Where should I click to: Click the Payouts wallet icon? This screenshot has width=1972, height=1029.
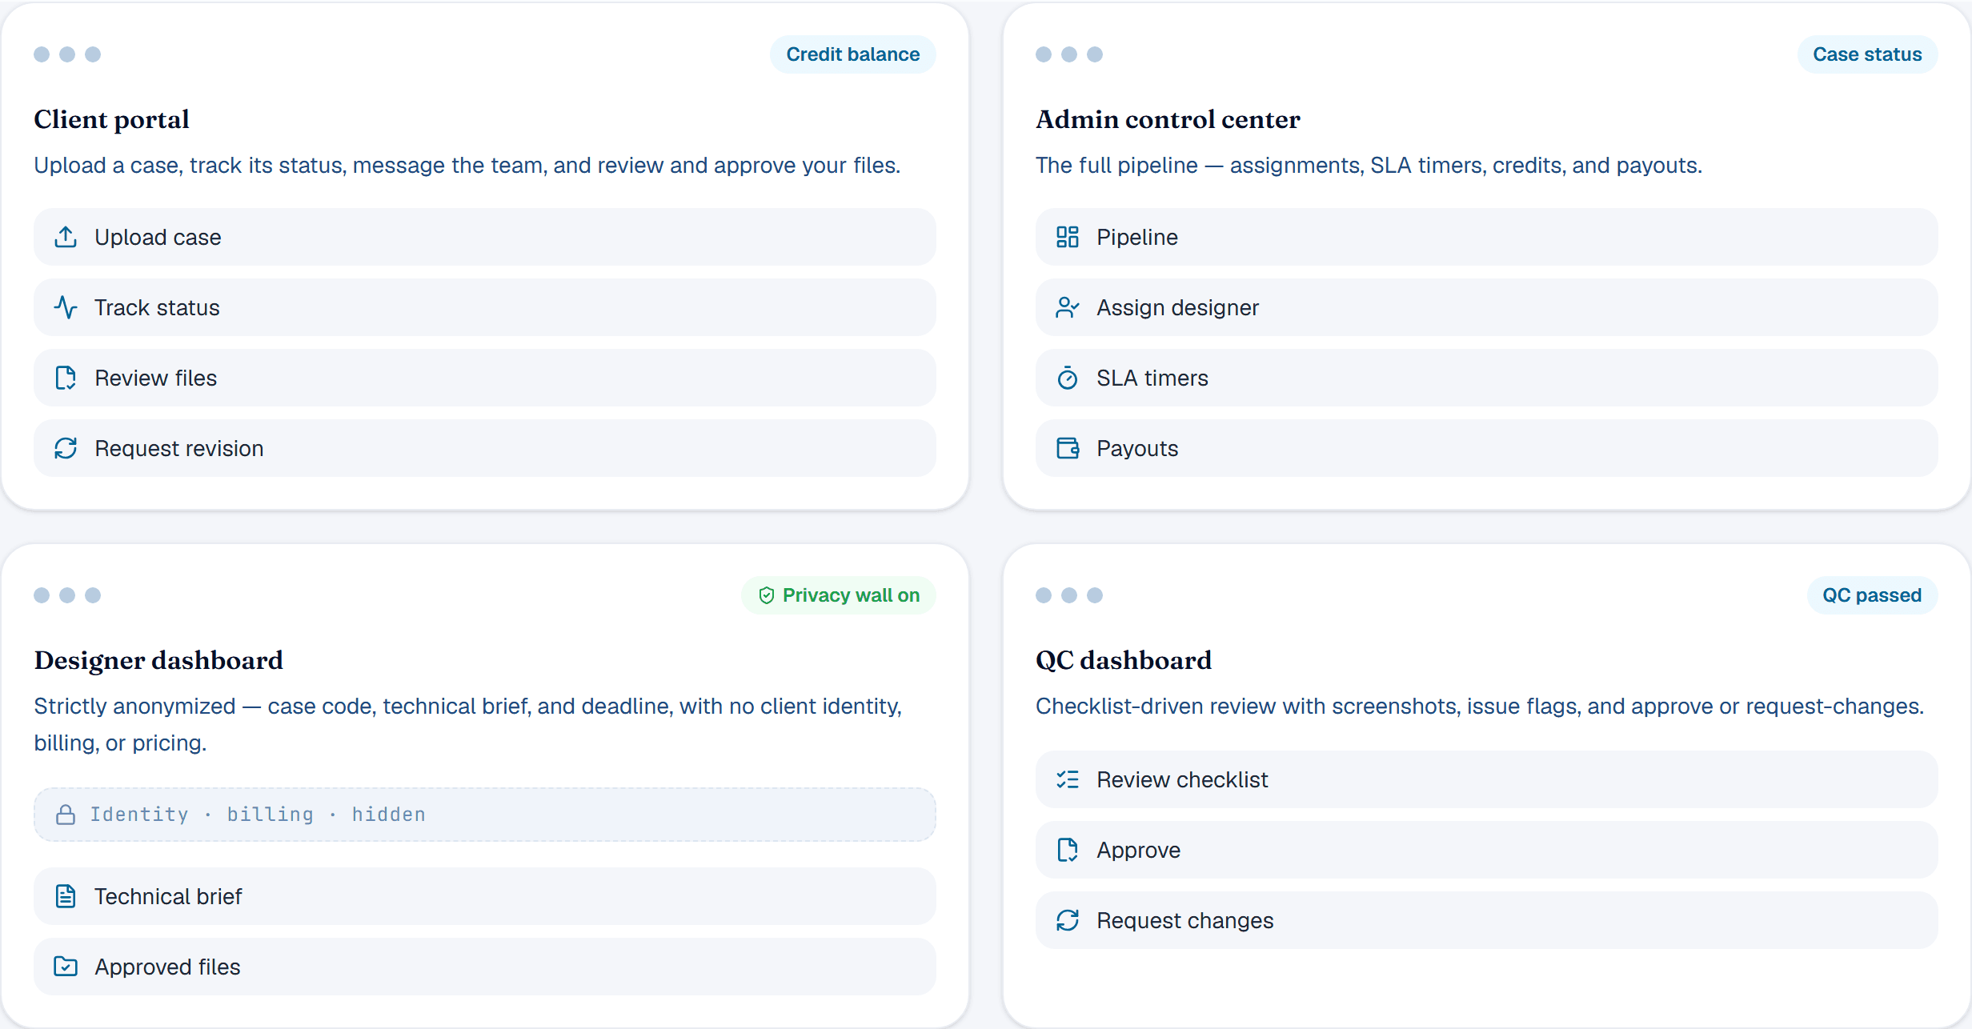click(x=1068, y=448)
